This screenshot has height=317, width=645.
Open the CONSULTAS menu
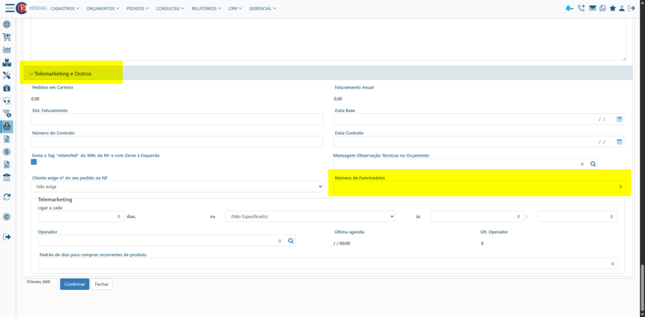point(170,8)
